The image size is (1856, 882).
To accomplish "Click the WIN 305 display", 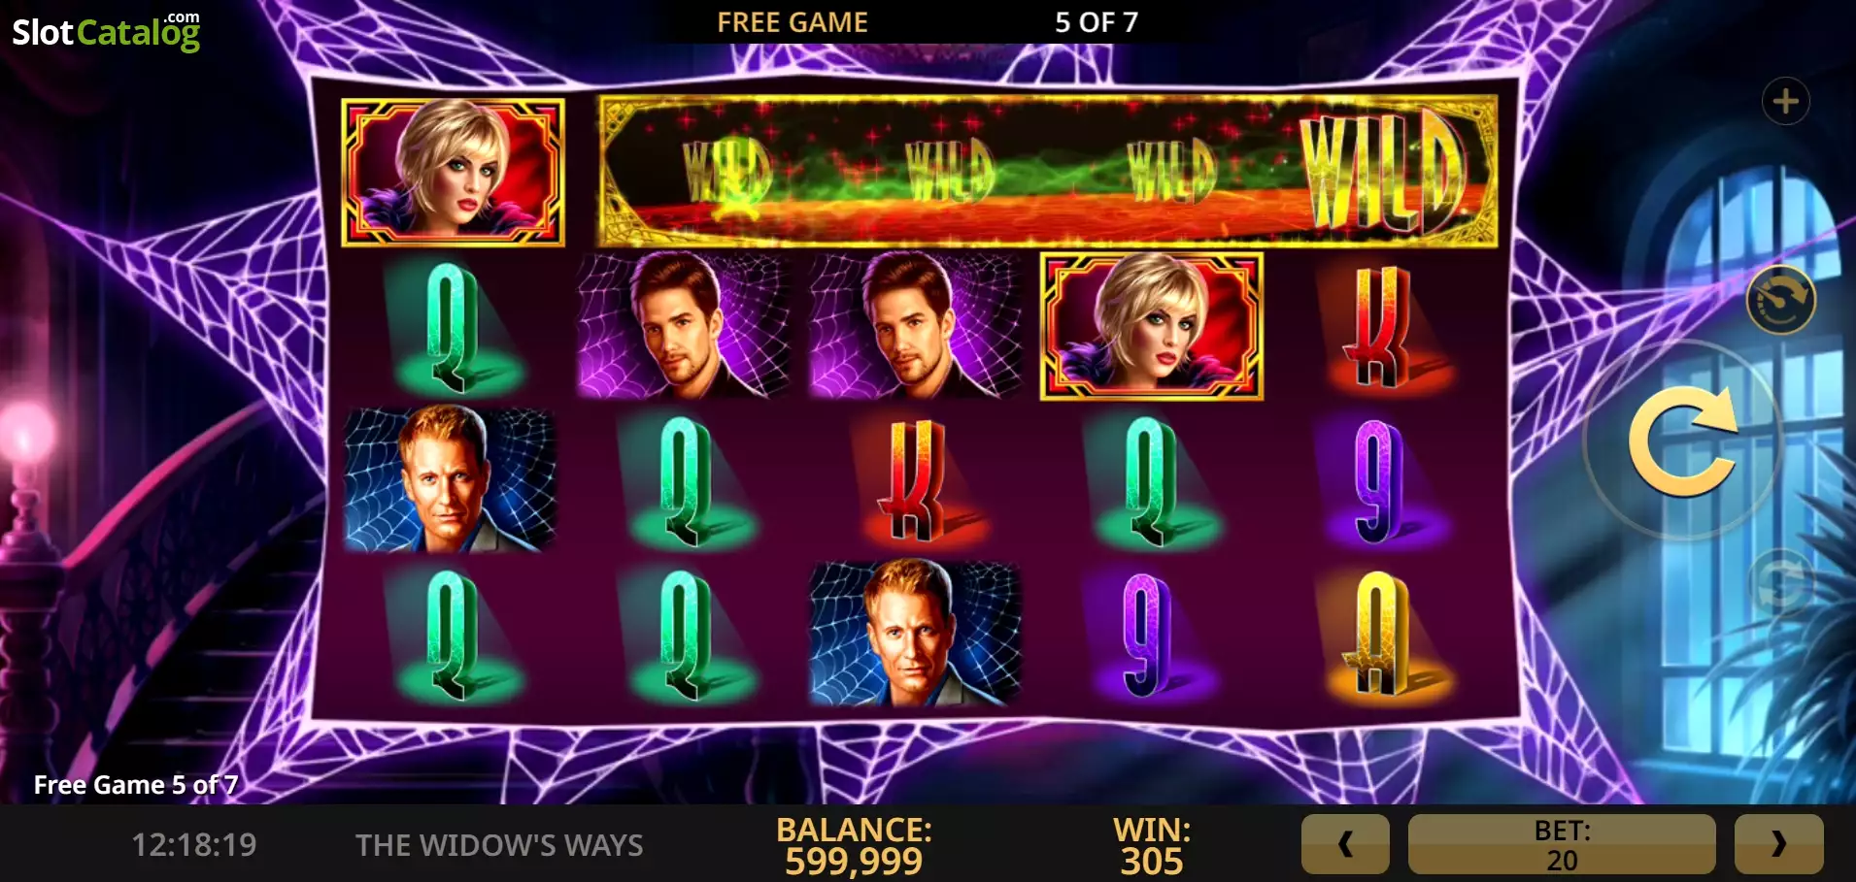I will click(1152, 845).
